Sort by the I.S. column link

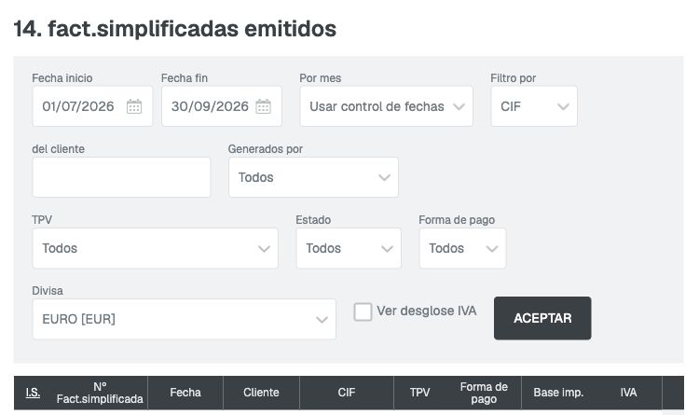click(x=33, y=393)
